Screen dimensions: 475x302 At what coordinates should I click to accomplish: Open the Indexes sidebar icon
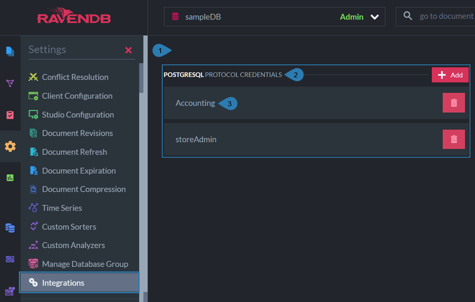click(x=10, y=83)
